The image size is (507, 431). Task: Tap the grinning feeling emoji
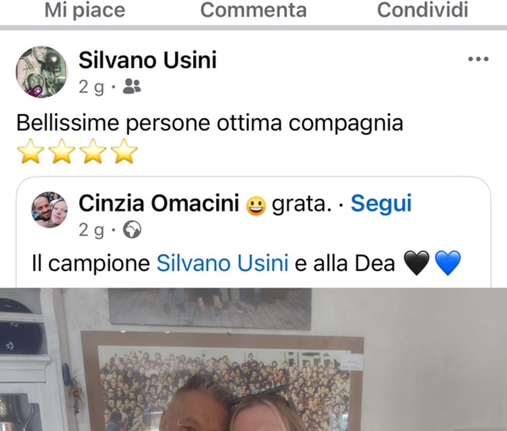[256, 205]
